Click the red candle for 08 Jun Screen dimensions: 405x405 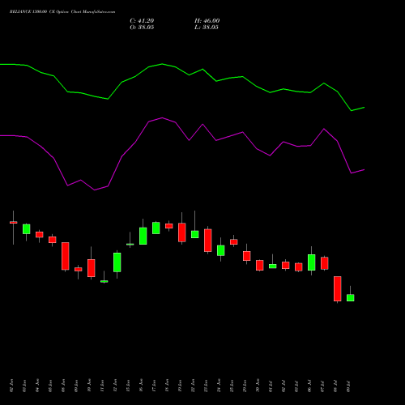66,256
